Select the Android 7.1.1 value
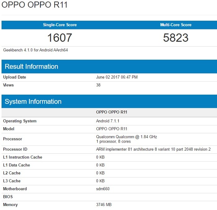Viewport: 217px width, 210px height. (108, 121)
